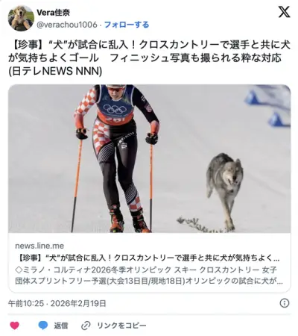
Task: Click the chain link copy icon
Action: click(86, 326)
